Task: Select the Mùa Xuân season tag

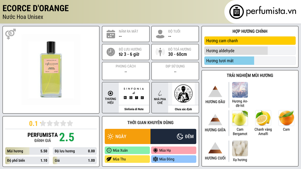Action: (127, 151)
